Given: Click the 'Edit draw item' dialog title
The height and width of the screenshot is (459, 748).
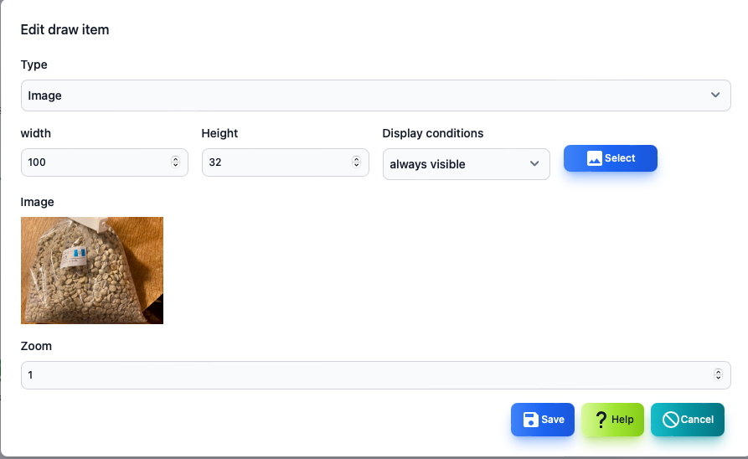Looking at the screenshot, I should 64,29.
